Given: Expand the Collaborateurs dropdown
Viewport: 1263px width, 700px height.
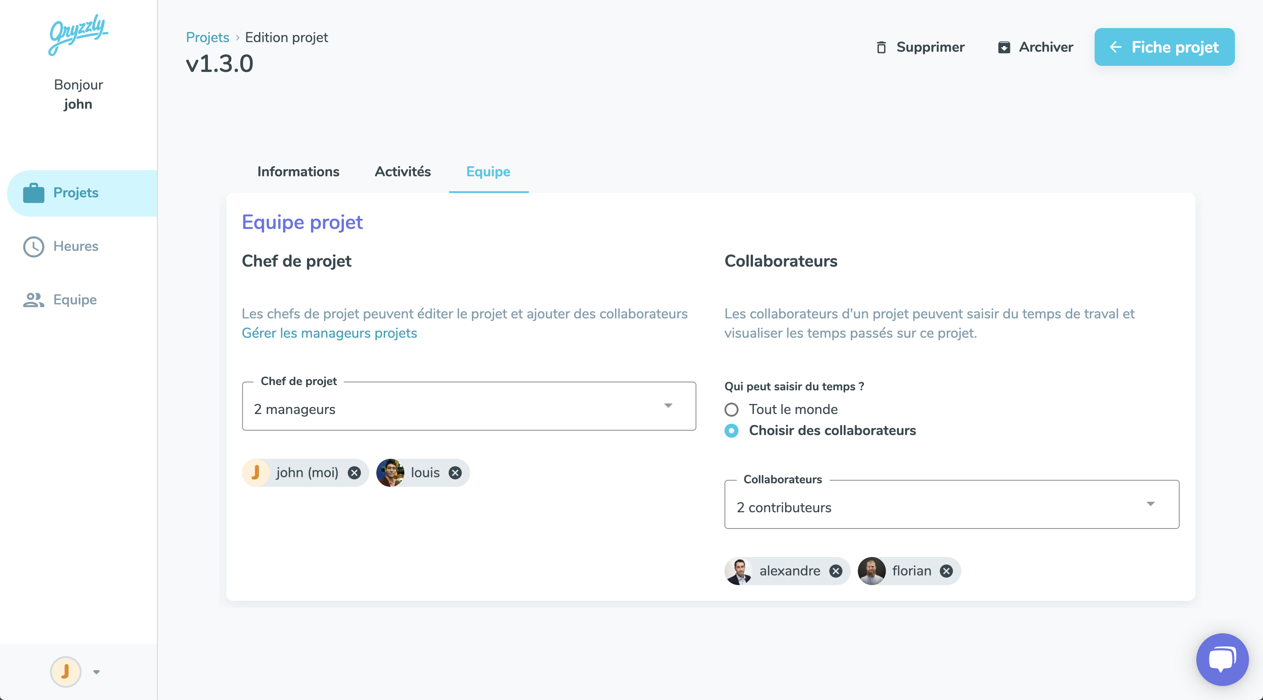Looking at the screenshot, I should pos(952,504).
